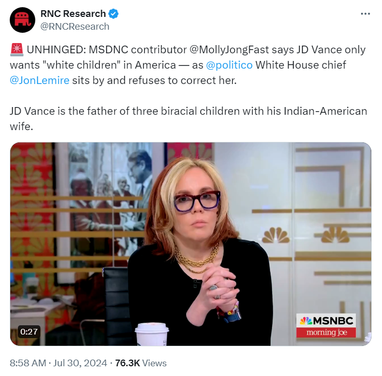Click the coffee cup in video frame
Screen dimensions: 382x376
[x=152, y=334]
